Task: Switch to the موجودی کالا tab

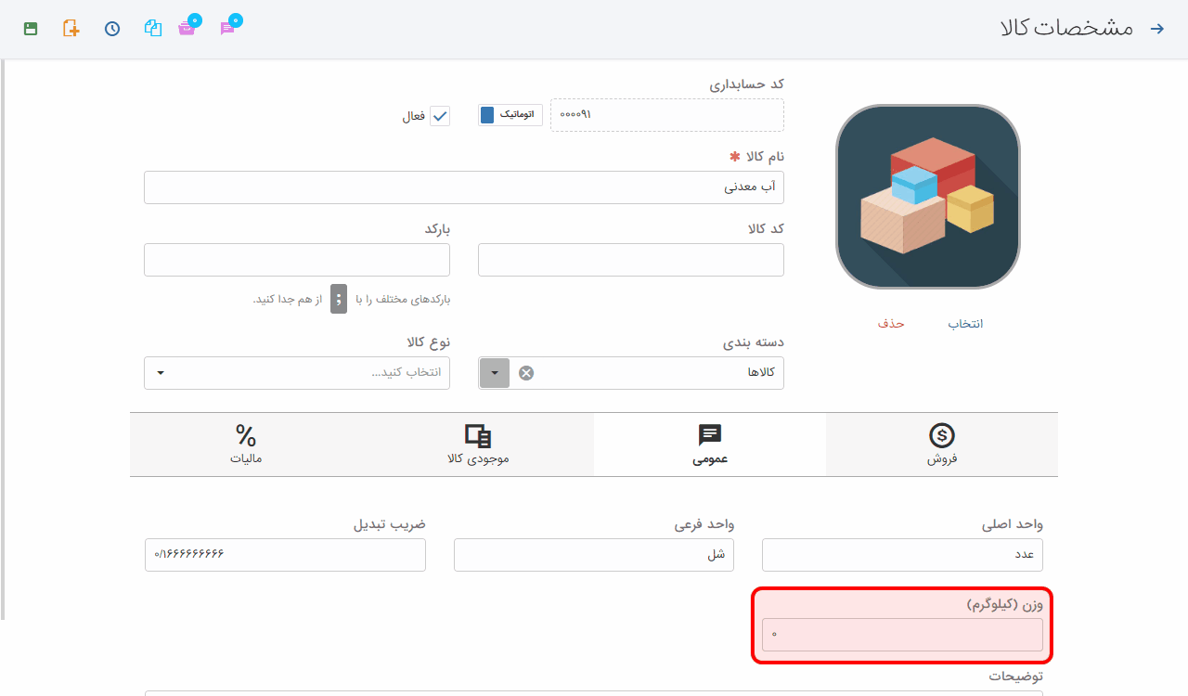Action: point(478,445)
